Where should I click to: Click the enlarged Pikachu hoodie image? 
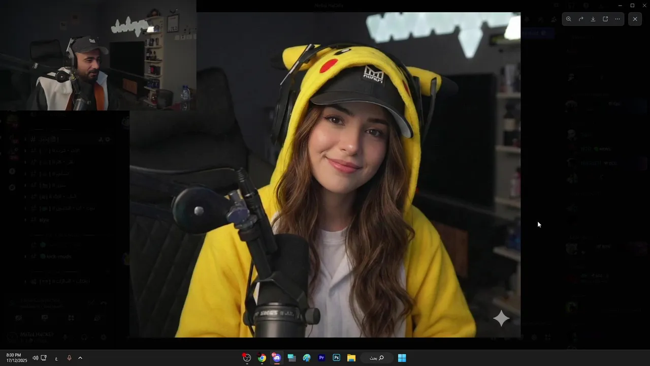325,175
